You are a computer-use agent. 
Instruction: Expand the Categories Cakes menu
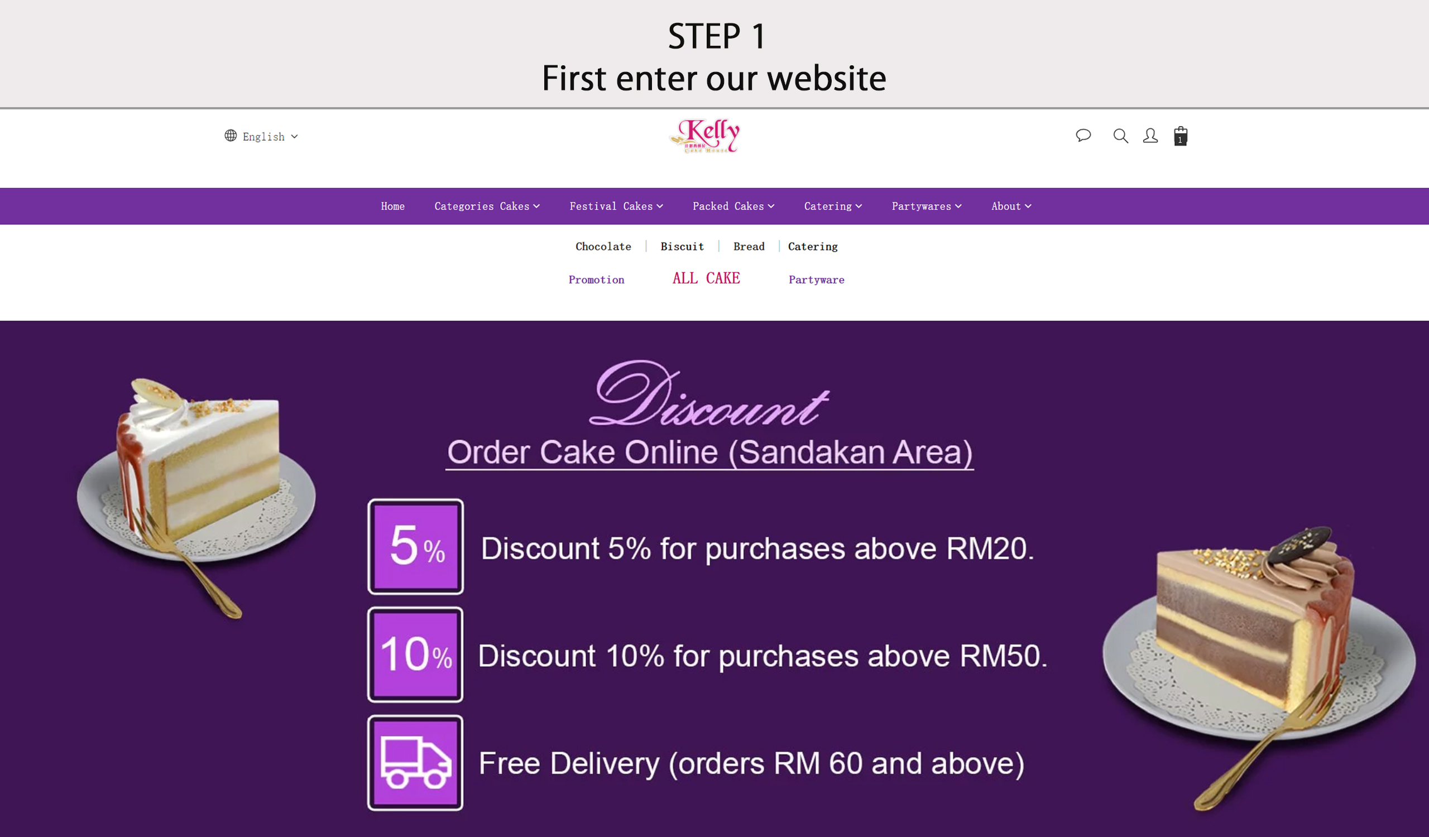pyautogui.click(x=487, y=206)
